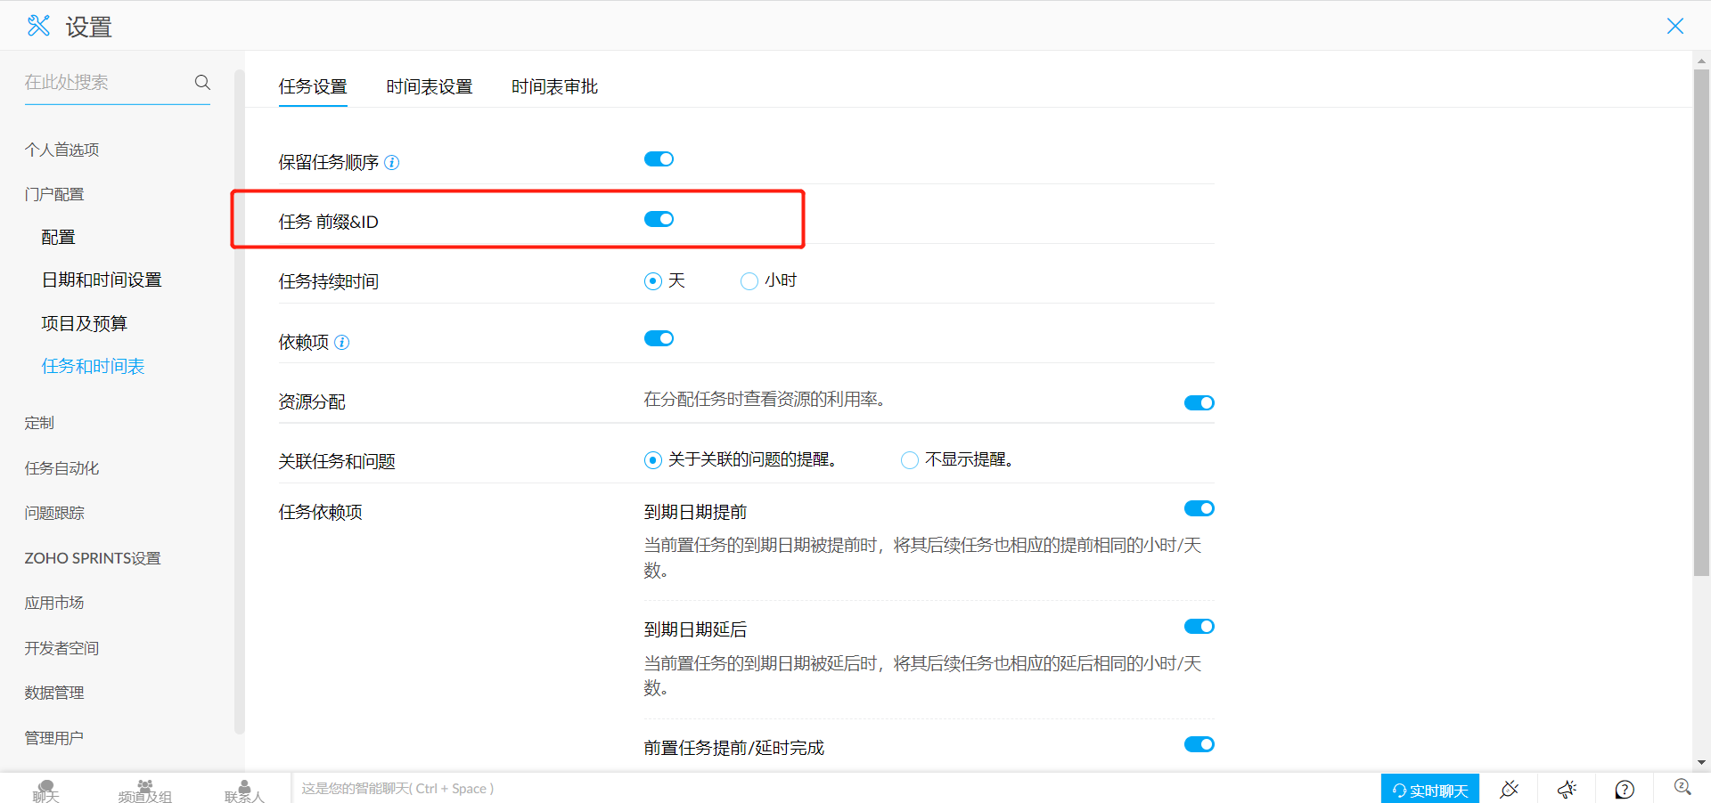Click the search magnifier icon in sidebar
Viewport: 1711px width, 803px height.
pos(202,82)
